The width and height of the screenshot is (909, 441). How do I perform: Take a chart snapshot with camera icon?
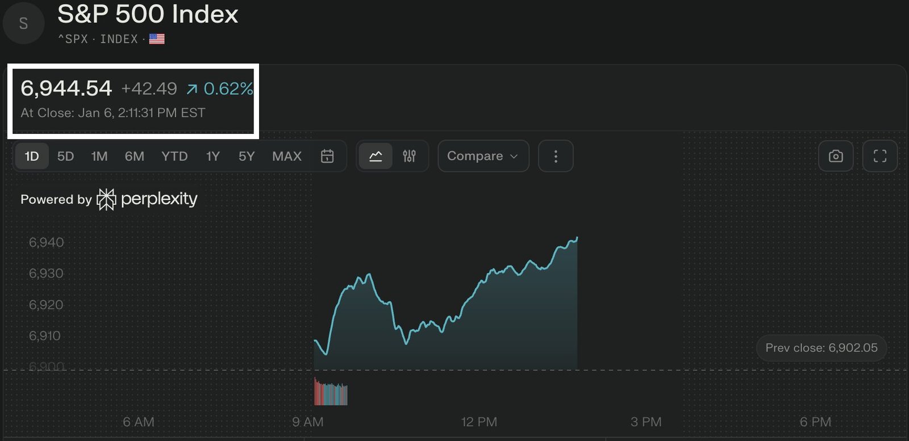(x=836, y=156)
